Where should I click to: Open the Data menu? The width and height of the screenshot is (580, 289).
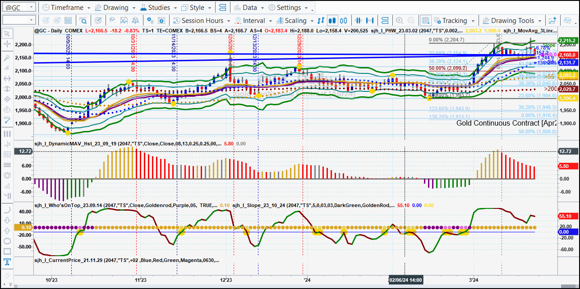pyautogui.click(x=249, y=8)
